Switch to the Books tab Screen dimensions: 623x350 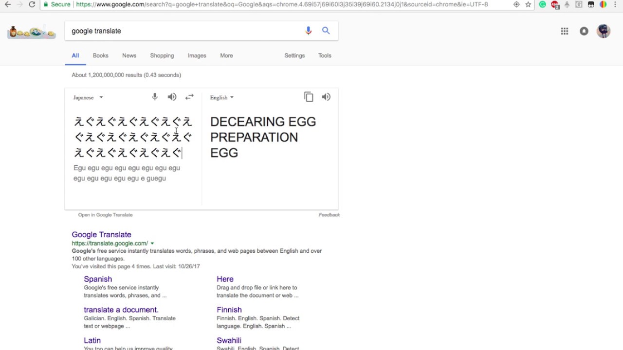tap(101, 55)
